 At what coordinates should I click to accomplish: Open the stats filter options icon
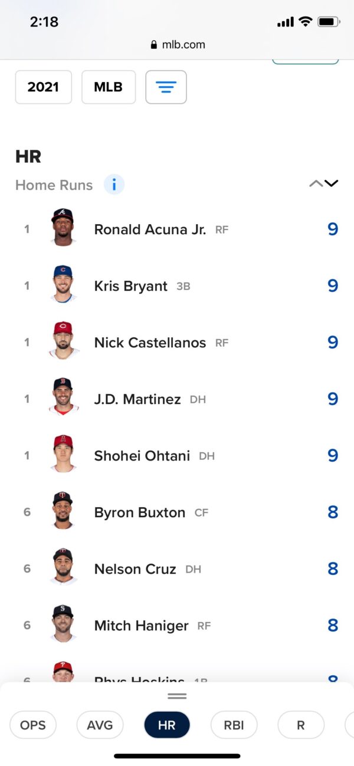pyautogui.click(x=166, y=87)
